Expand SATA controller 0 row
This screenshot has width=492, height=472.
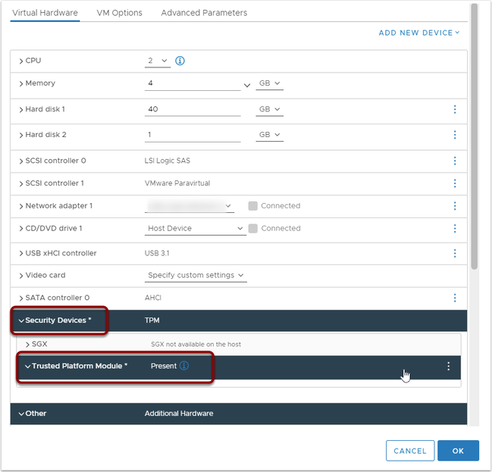click(21, 298)
